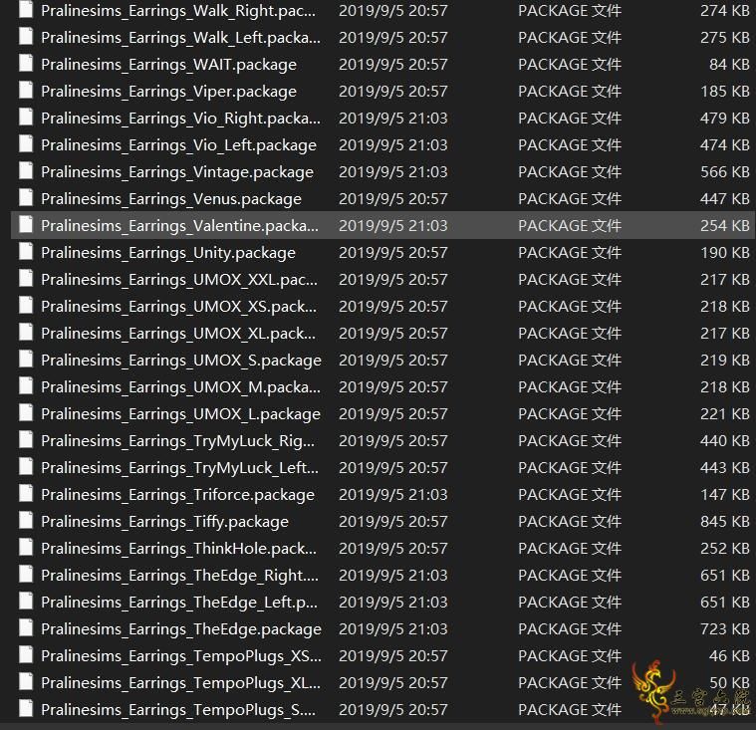Viewport: 756px width, 730px height.
Task: Select file name Pralinesims_Earrings_UMOX_L.package
Action: (181, 414)
